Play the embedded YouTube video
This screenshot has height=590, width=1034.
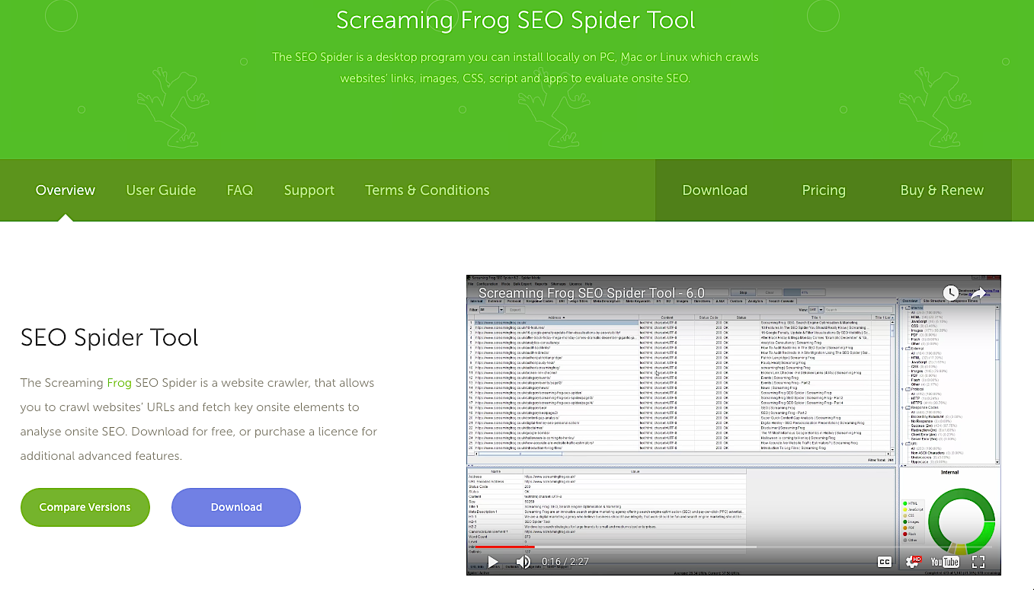pos(493,562)
